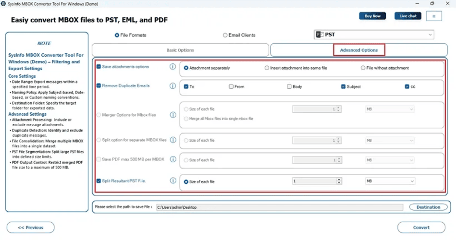Open MB unit dropdown in Save PDF row

point(390,160)
